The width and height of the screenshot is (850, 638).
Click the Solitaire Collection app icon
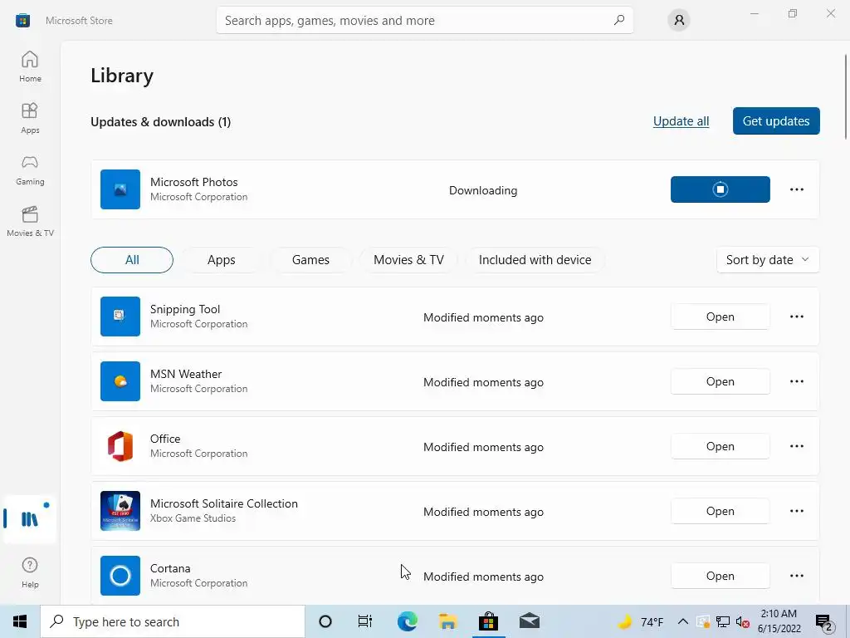point(120,511)
